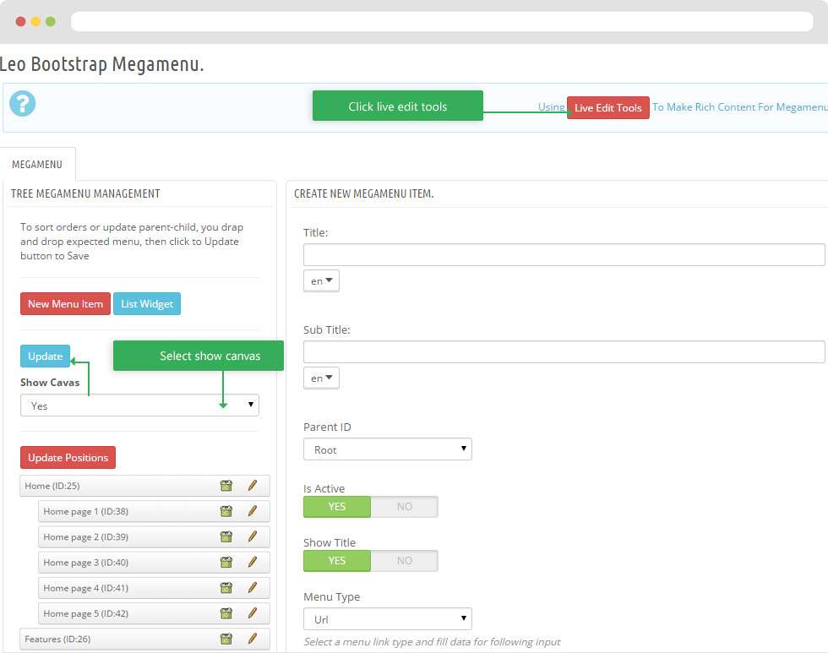Viewport: 828px width, 653px height.
Task: Set Show Title to NO
Action: (405, 561)
